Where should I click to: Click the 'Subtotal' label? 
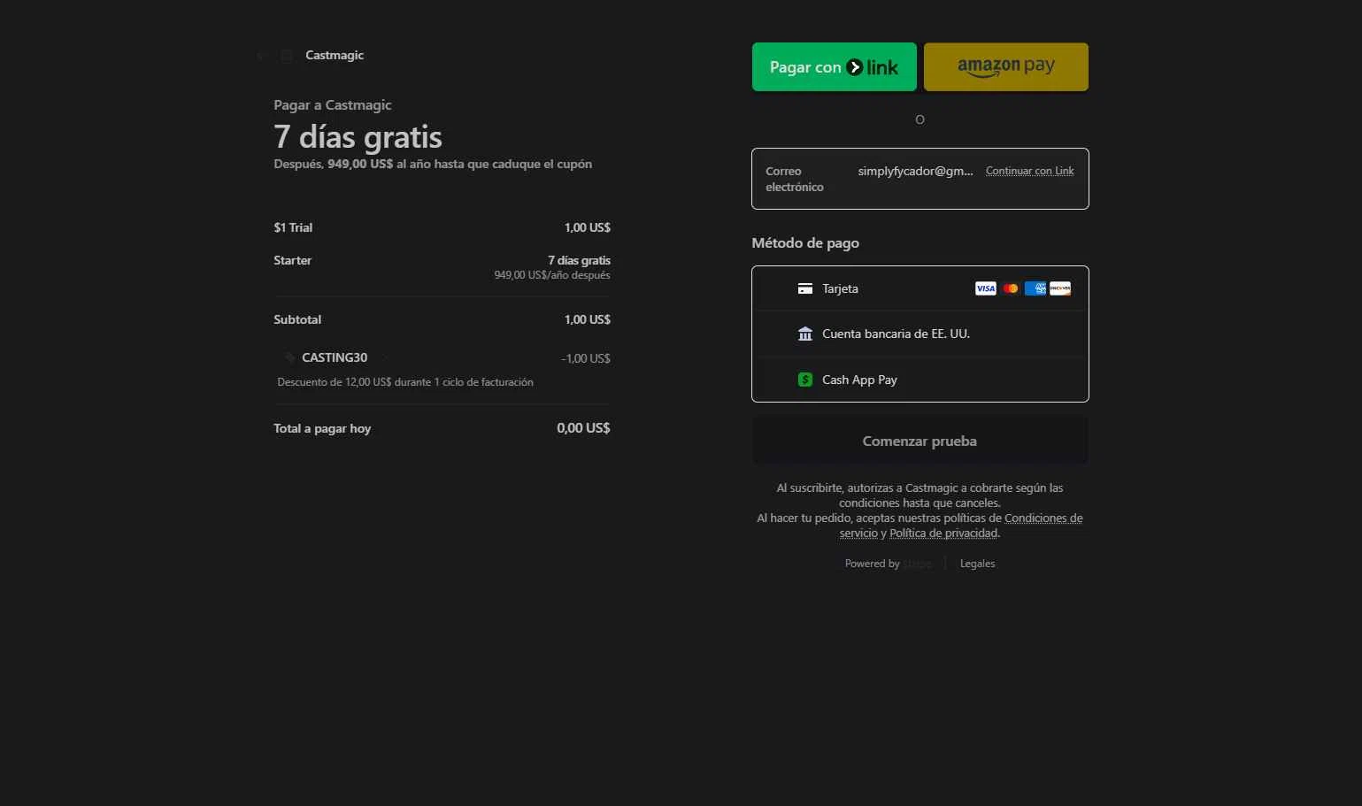[297, 319]
